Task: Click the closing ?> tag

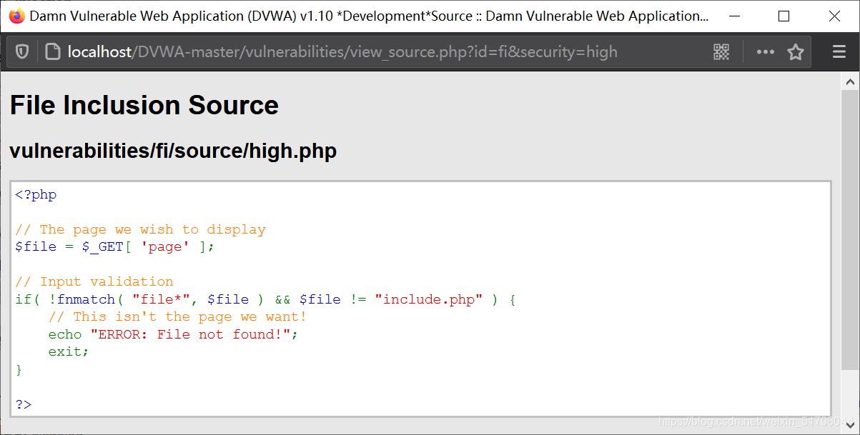Action: click(24, 404)
